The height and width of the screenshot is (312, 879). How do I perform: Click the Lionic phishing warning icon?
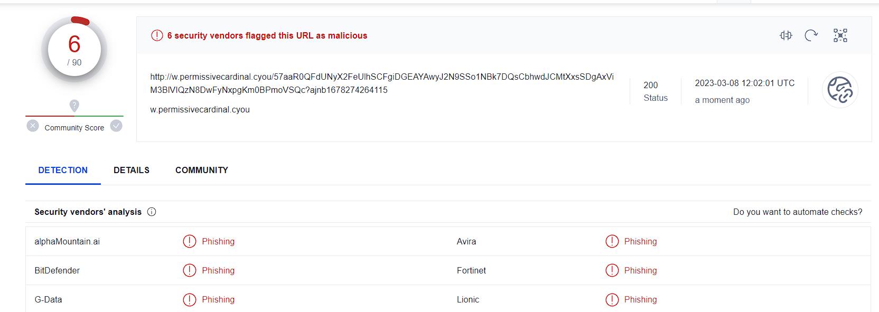(612, 299)
